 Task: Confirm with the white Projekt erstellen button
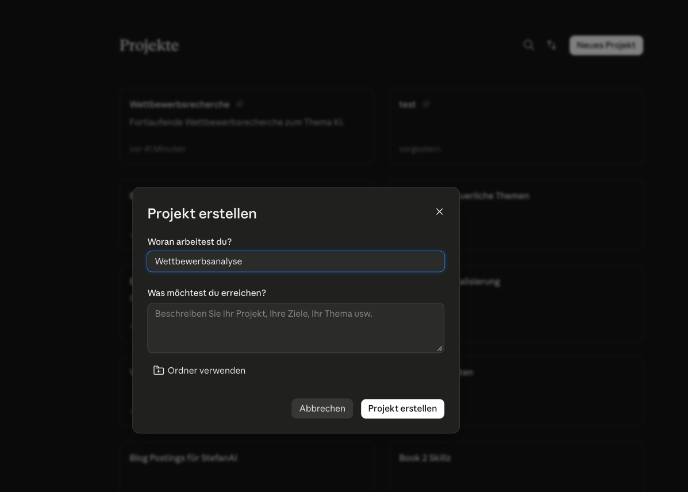[402, 409]
